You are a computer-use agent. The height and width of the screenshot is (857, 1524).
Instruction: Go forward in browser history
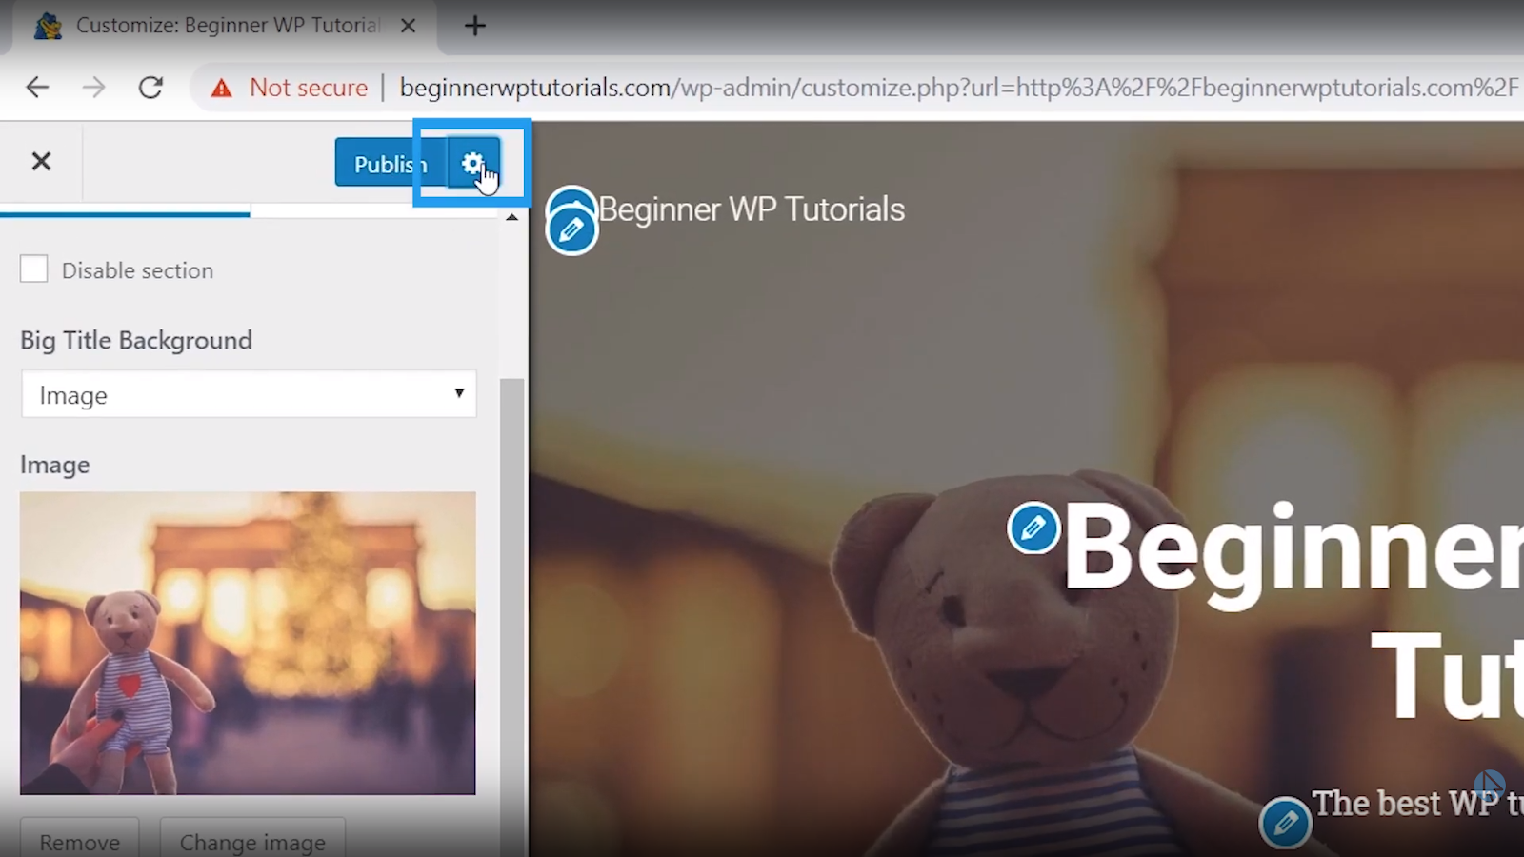pos(93,88)
